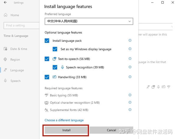This screenshot has height=139, width=177.
Task: Click the ABC spellcheck icon in background list
Action: point(169,87)
